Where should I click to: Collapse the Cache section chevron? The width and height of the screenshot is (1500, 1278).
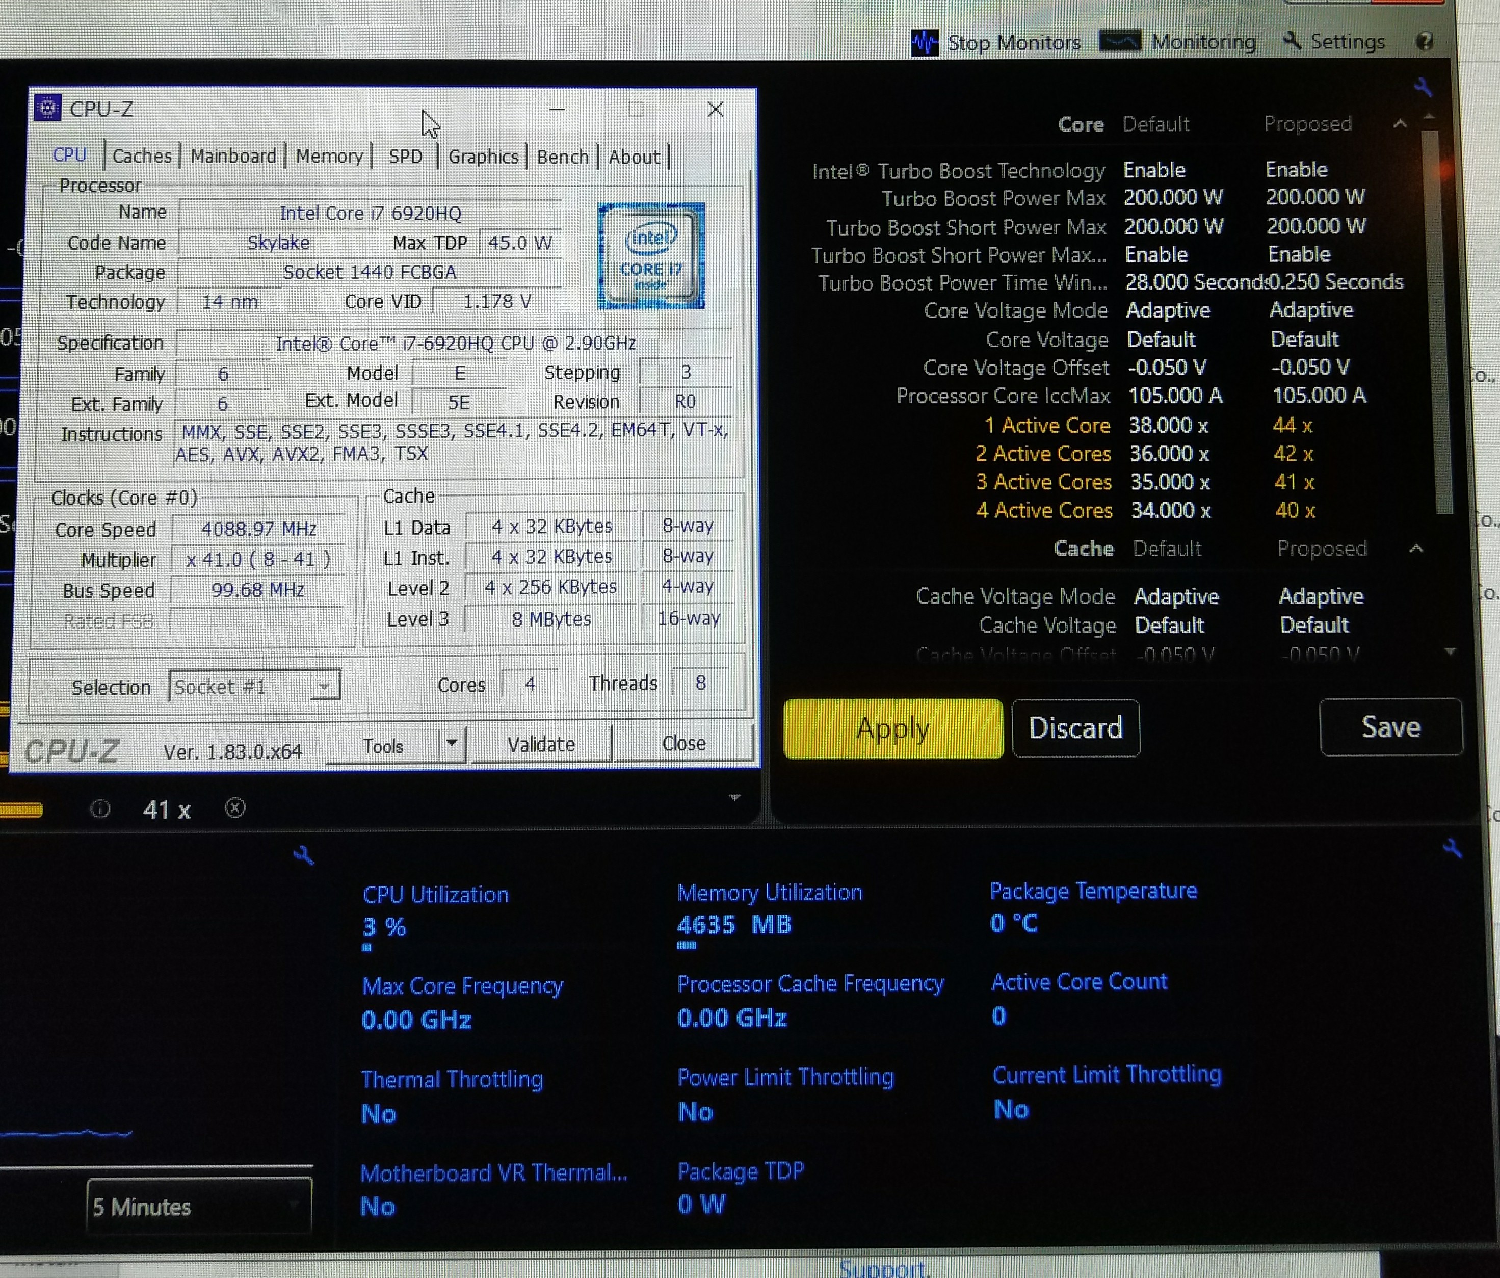pos(1416,549)
